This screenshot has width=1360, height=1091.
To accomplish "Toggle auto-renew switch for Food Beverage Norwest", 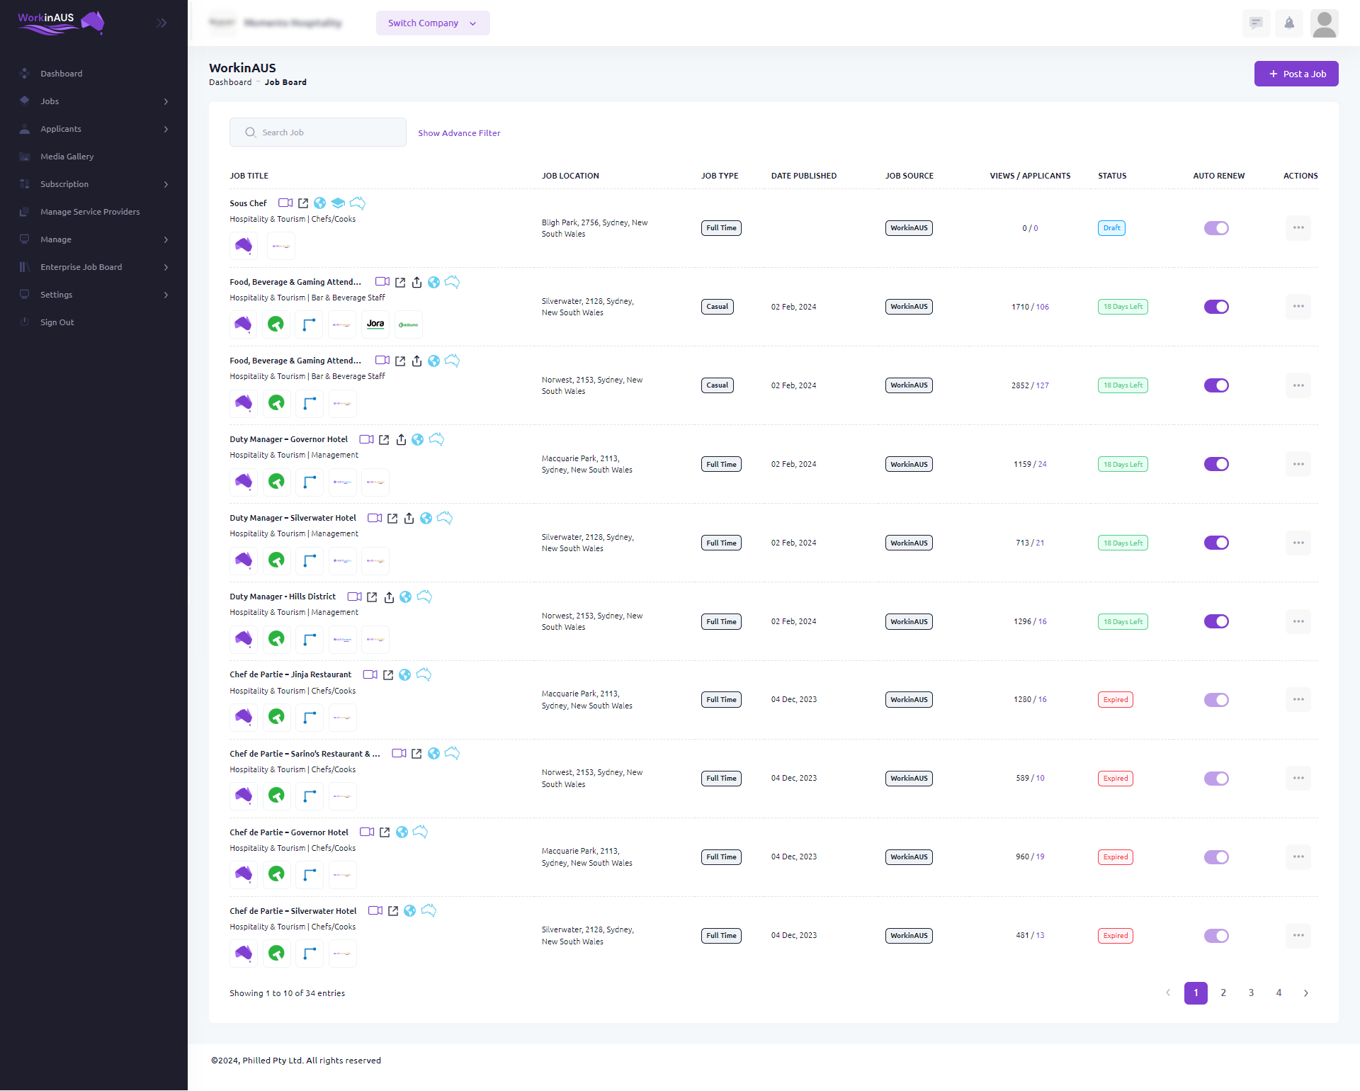I will pos(1218,385).
